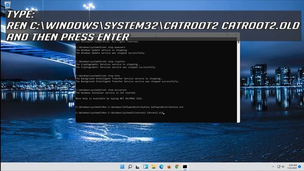Click 'More help is available' NET HELPMSG line
304x171 pixels.
(109, 98)
